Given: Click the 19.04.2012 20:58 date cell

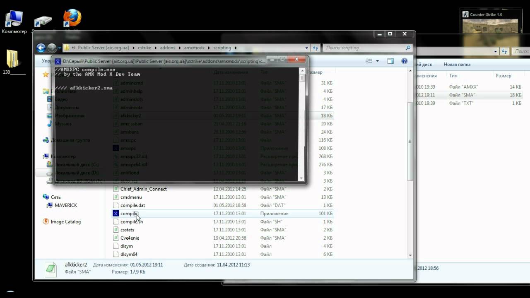Looking at the screenshot, I should pos(230,238).
